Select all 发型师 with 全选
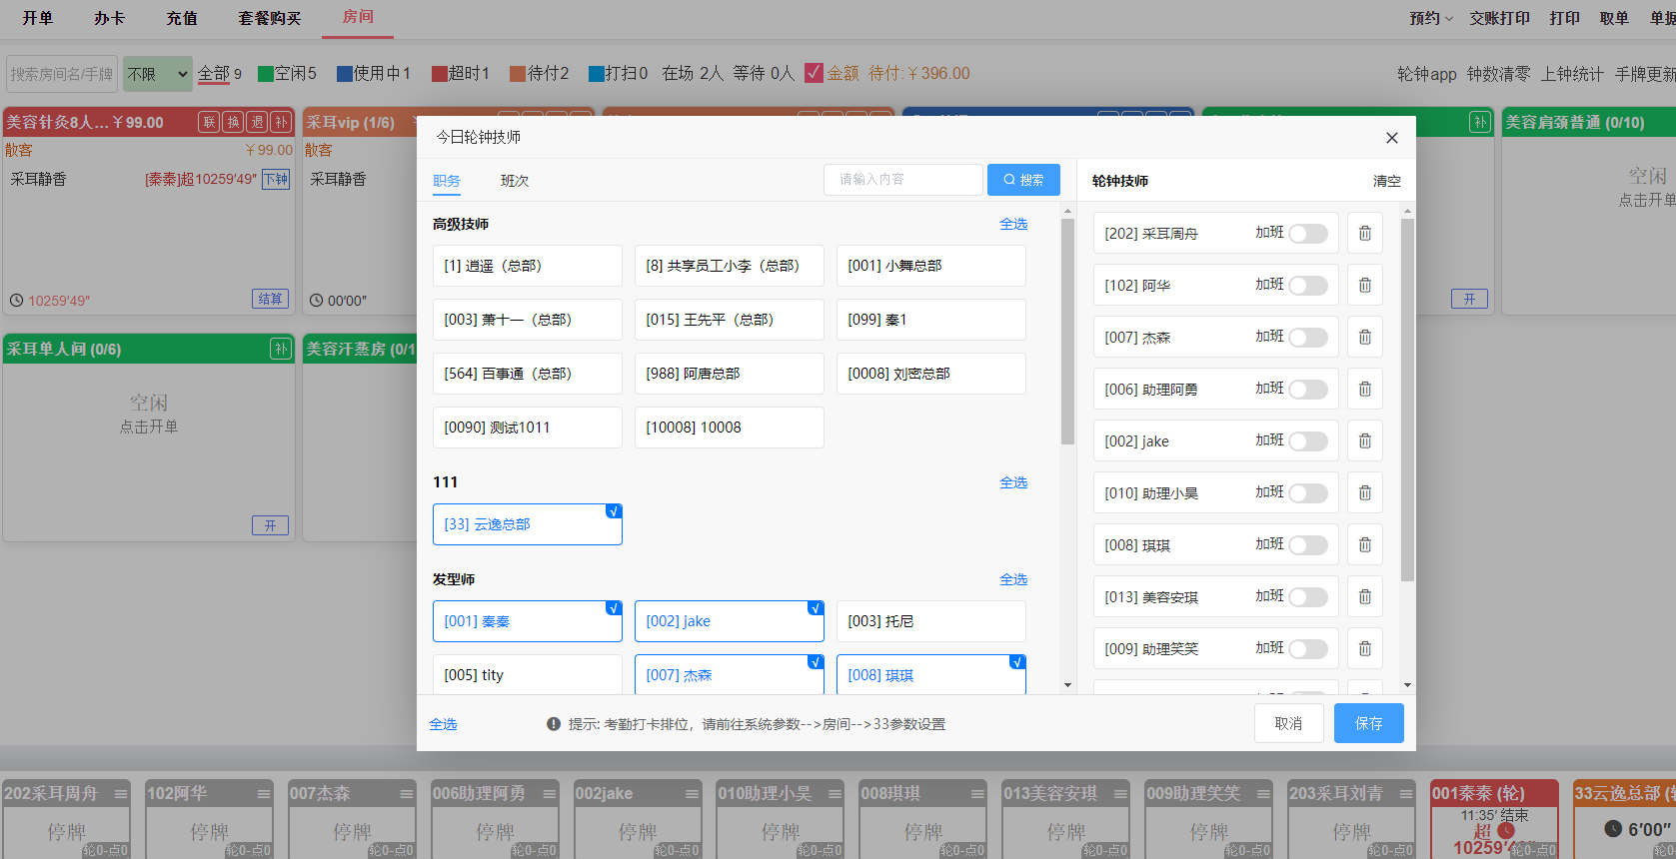This screenshot has width=1676, height=859. point(1013,579)
